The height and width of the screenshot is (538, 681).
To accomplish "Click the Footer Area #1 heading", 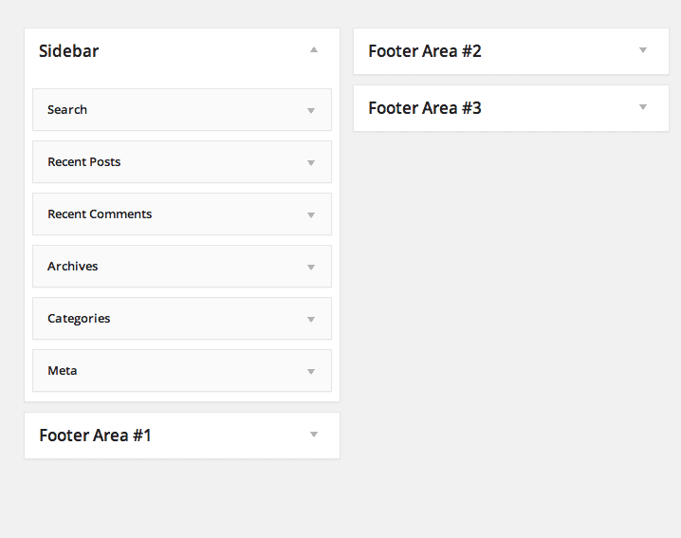I will point(95,436).
